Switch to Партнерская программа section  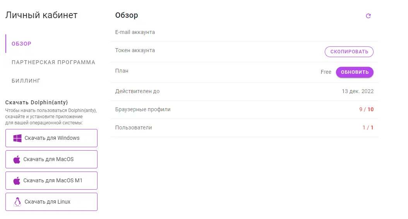[53, 62]
